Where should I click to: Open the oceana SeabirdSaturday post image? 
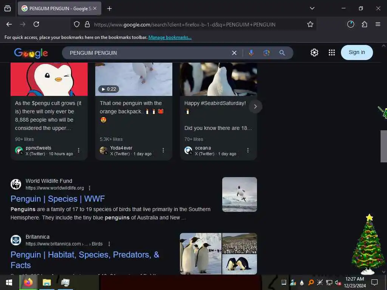click(218, 79)
